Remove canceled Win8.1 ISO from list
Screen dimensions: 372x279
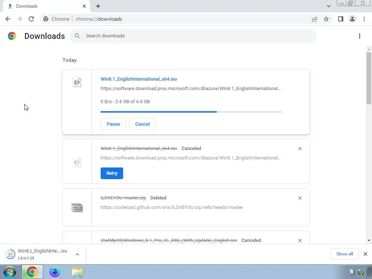(300, 149)
